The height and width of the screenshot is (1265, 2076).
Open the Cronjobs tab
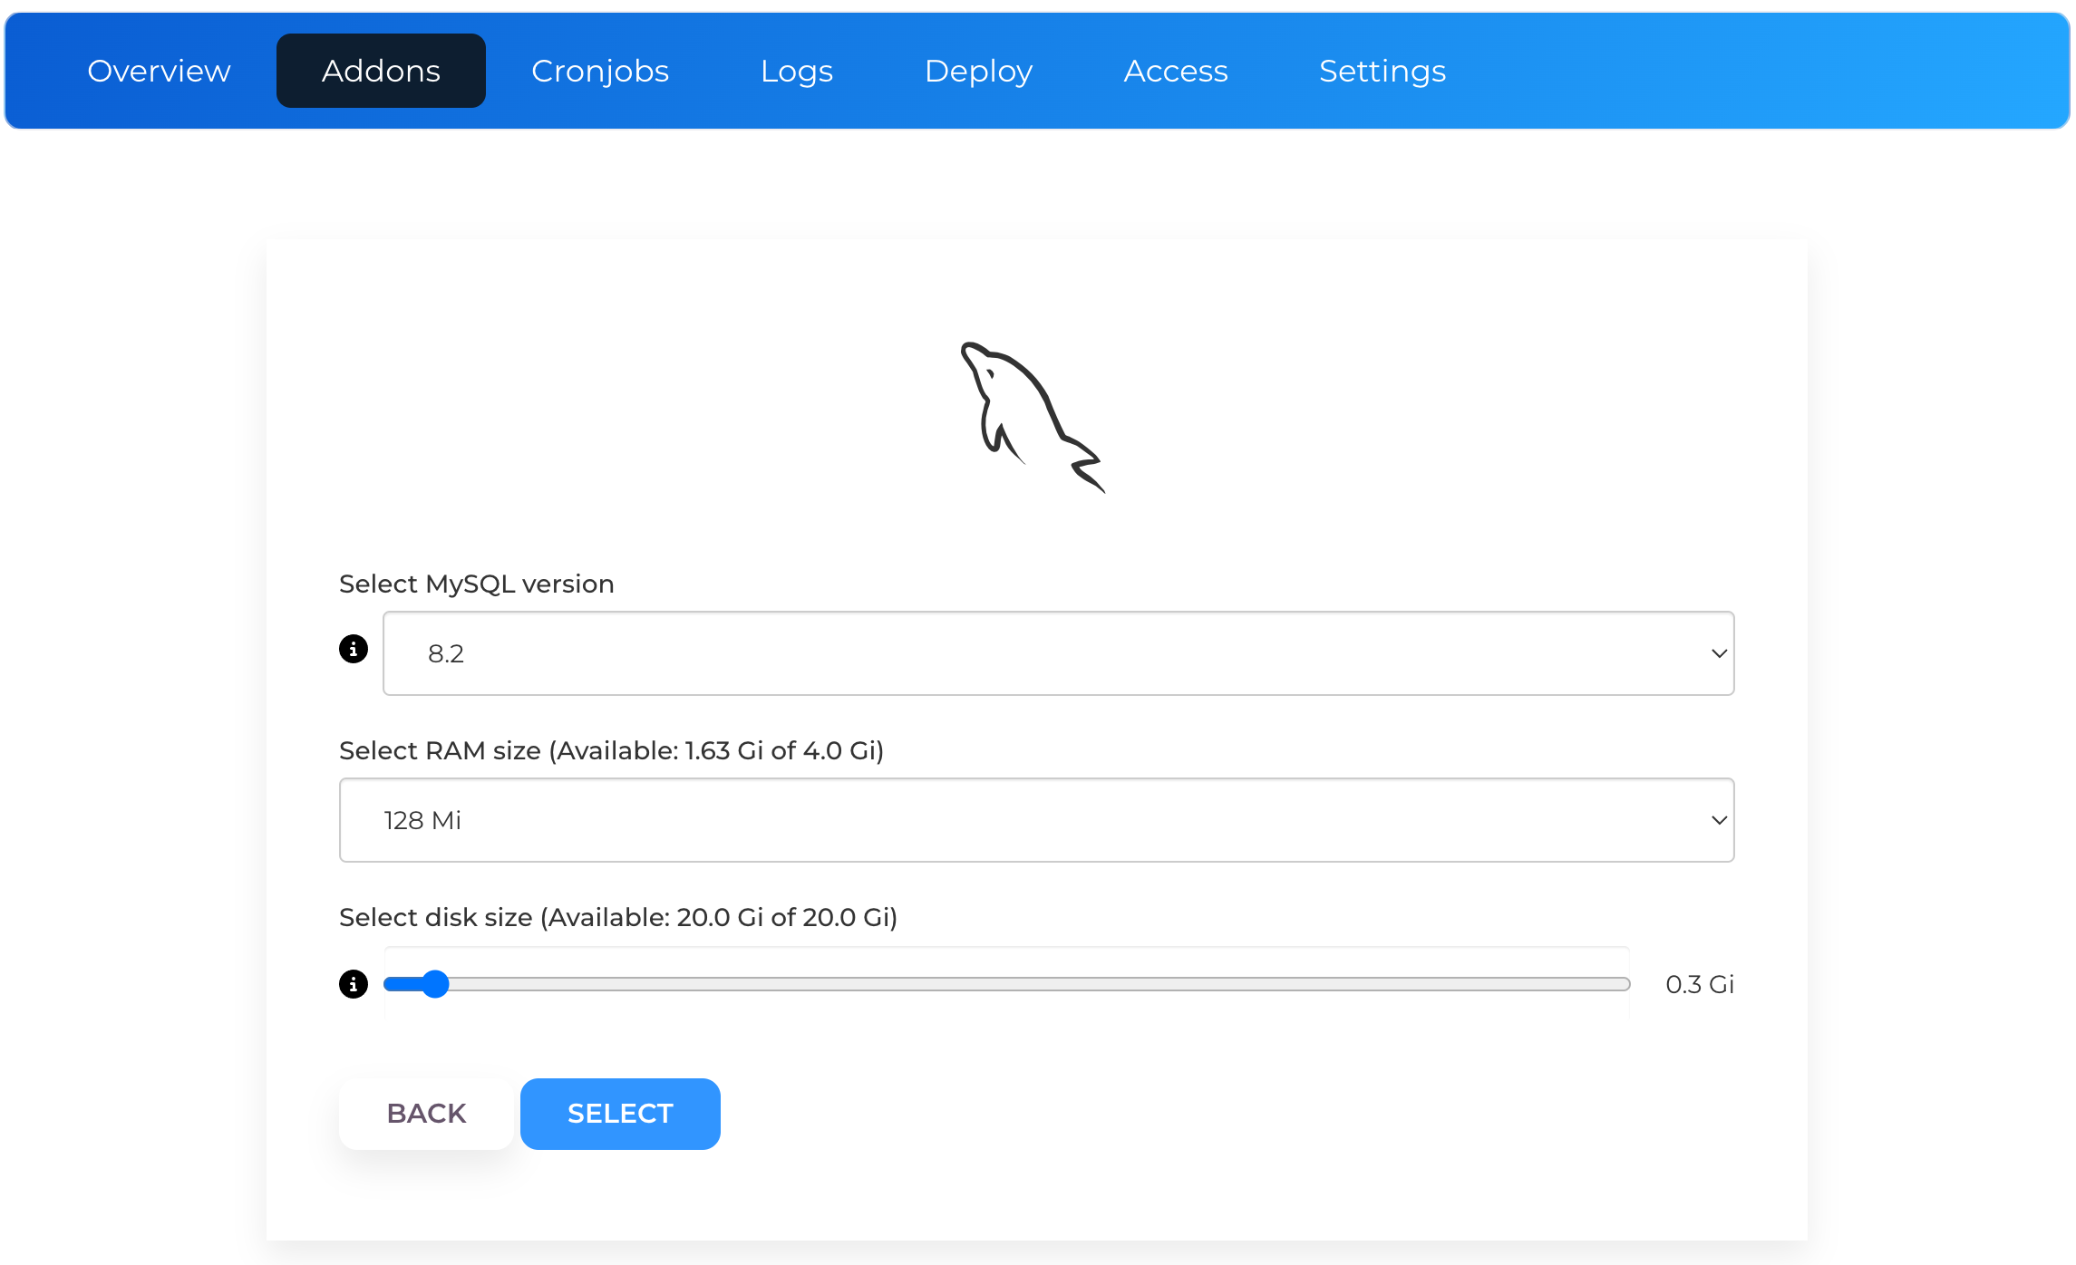point(600,71)
